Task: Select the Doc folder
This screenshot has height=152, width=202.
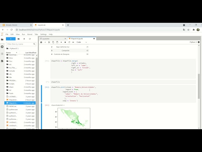Action: pyautogui.click(x=20, y=61)
